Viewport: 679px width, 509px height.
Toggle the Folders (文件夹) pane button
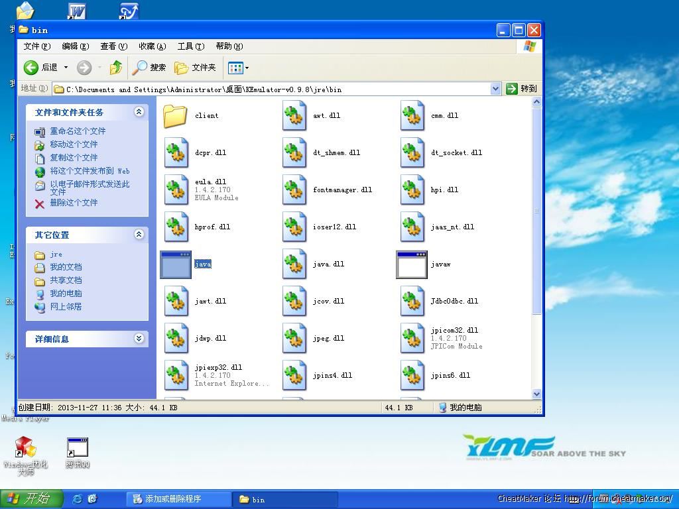(196, 68)
